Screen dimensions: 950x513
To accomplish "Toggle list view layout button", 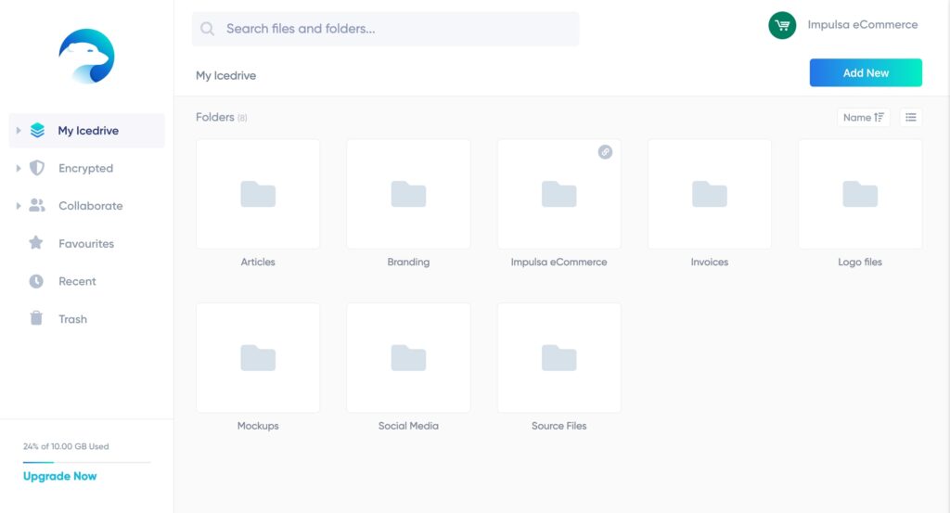I will (911, 117).
